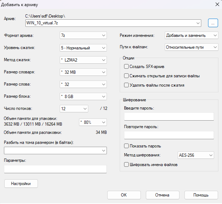Toggle 'Шифровать имена файлов' checkbox
222x204 pixels.
(126, 165)
